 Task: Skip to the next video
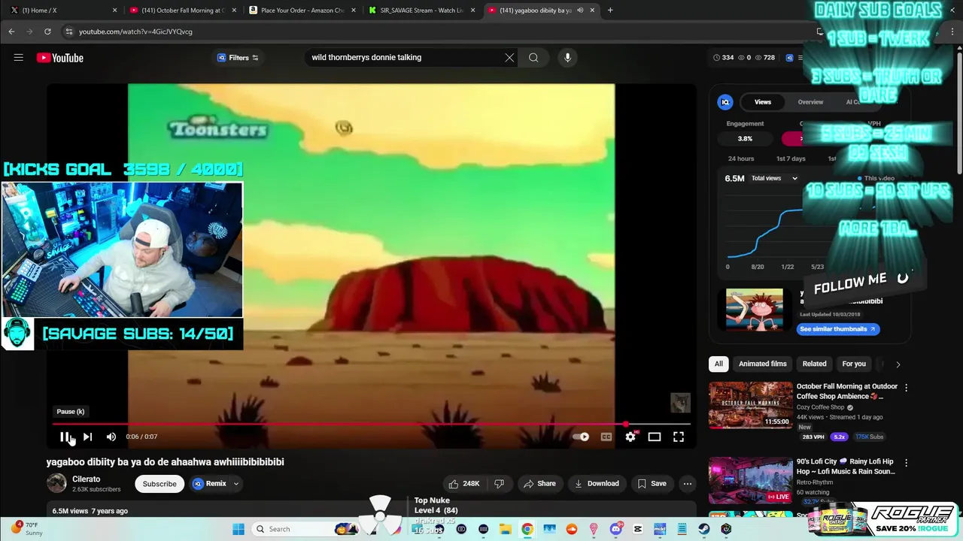coord(87,437)
